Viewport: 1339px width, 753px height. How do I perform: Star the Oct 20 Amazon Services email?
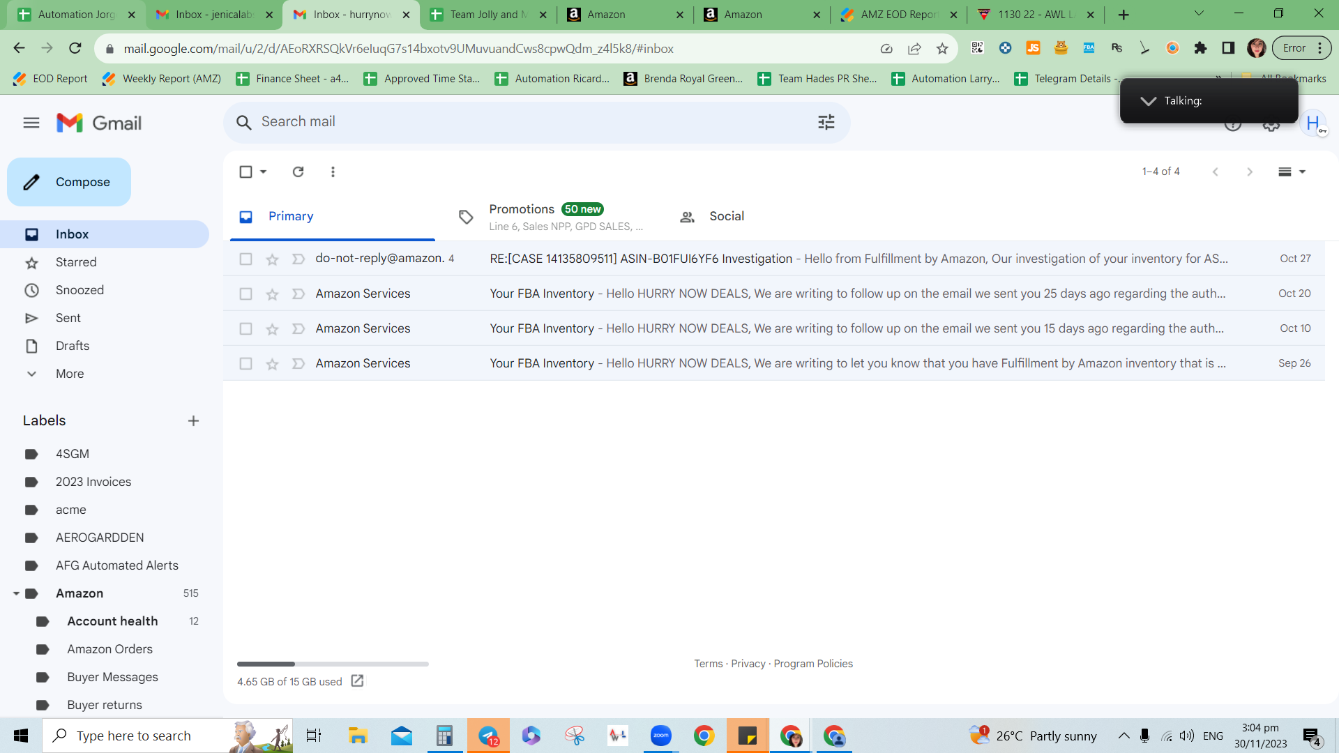pos(272,294)
